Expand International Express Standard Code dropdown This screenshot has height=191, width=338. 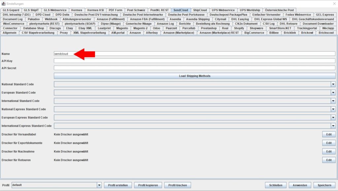(333, 126)
